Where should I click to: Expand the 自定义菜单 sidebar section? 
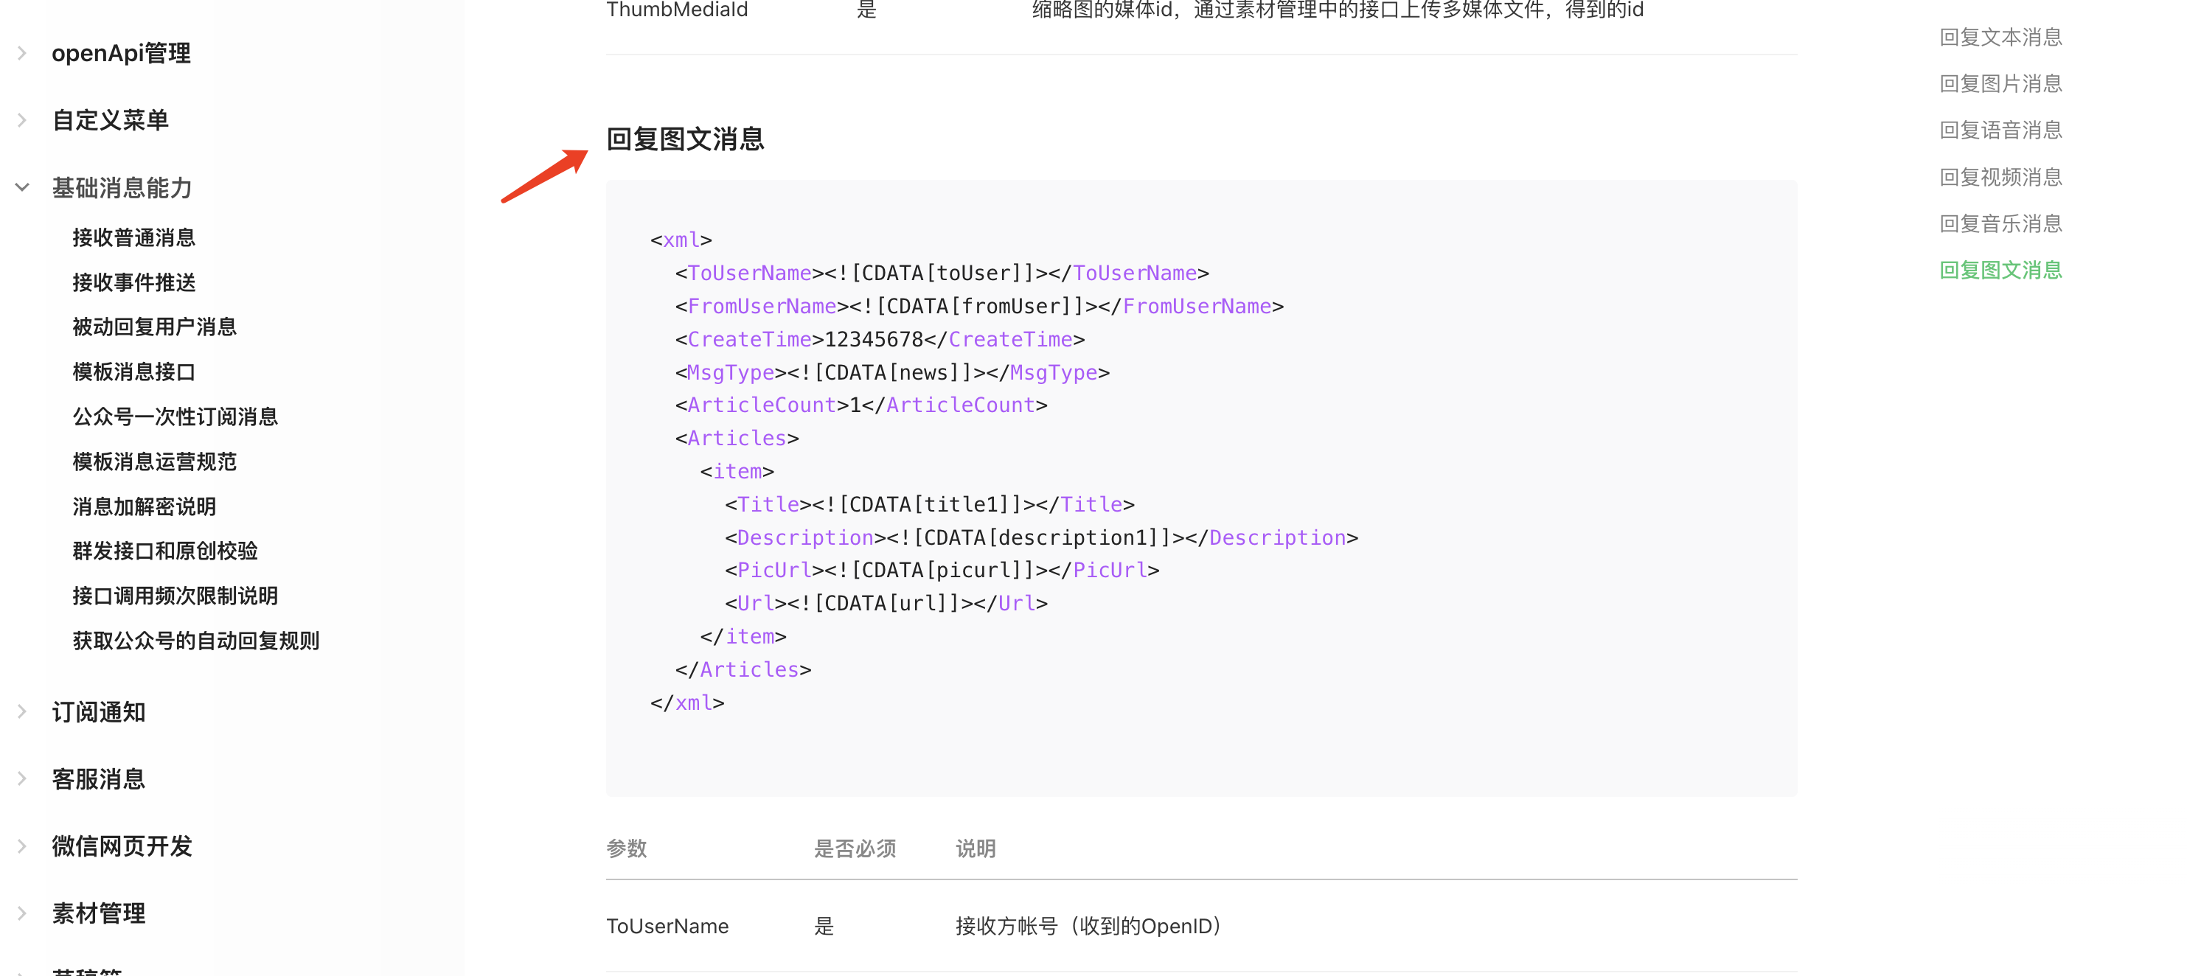[111, 120]
